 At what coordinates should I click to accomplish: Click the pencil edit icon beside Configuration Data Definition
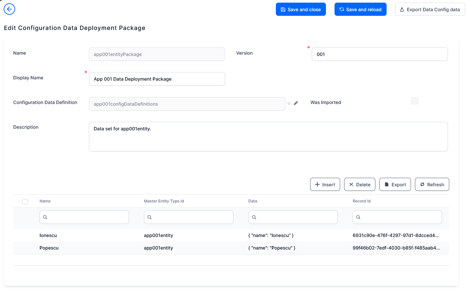click(x=296, y=103)
